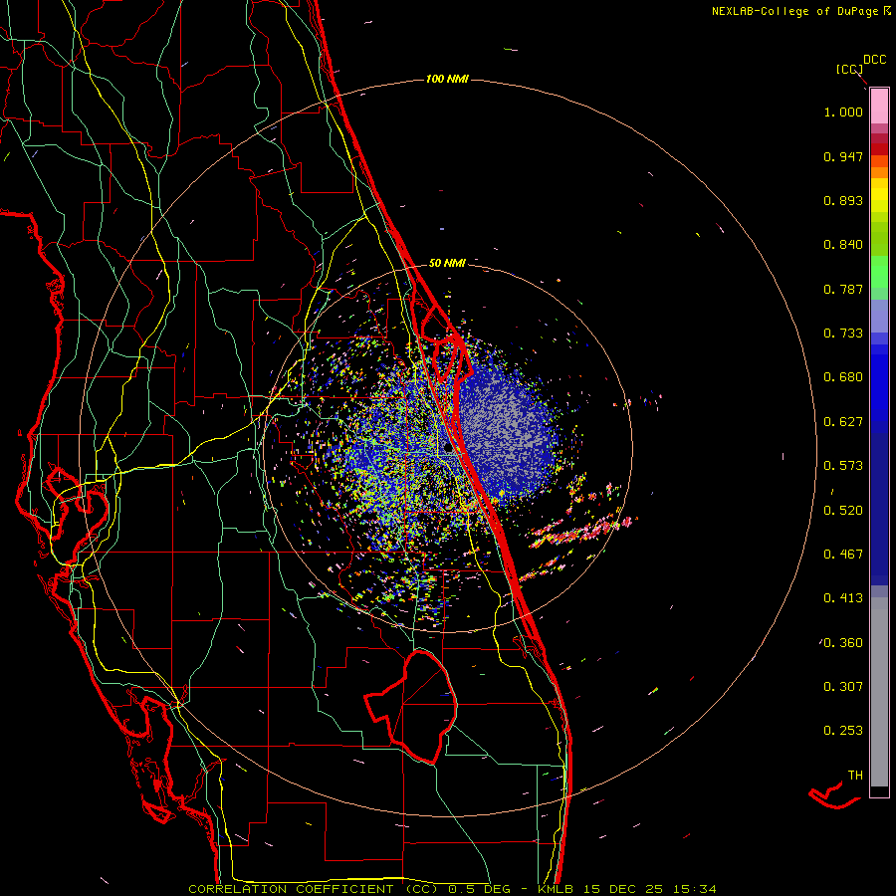Click the 1.000 legend value

pyautogui.click(x=843, y=112)
